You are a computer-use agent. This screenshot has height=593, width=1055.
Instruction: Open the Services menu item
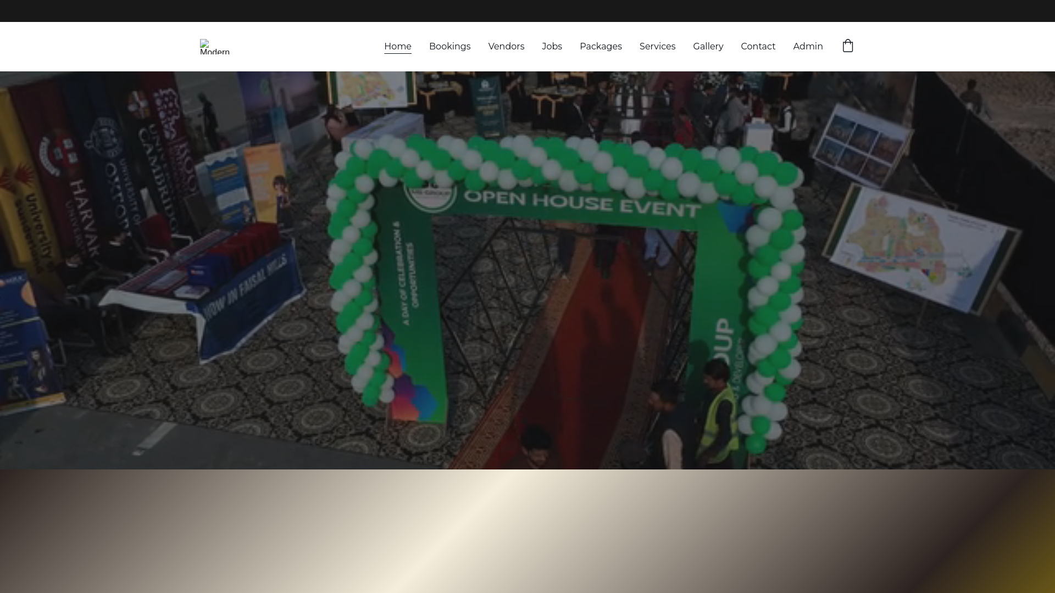click(x=657, y=47)
